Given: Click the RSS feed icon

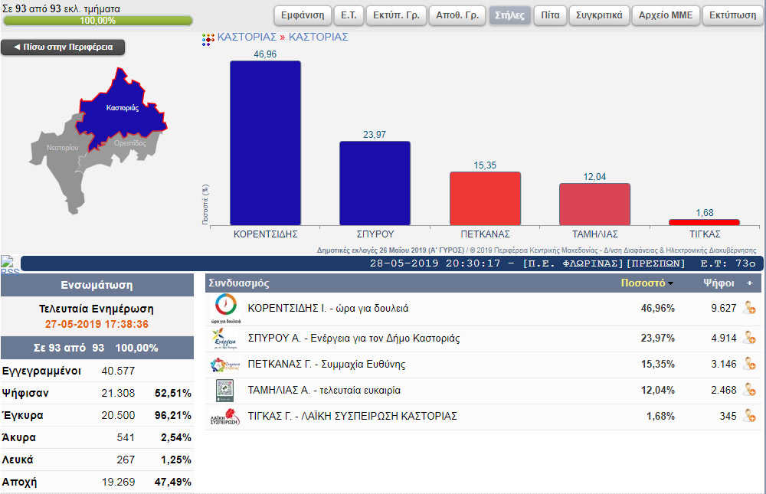Looking at the screenshot, I should (10, 264).
